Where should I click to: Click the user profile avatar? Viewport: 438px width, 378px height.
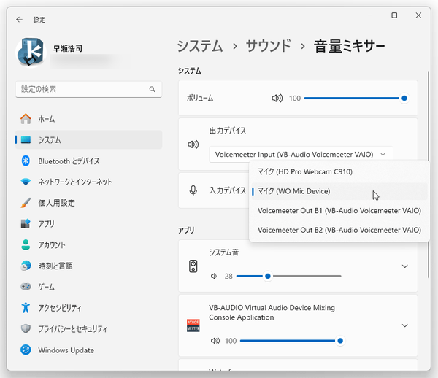(31, 53)
